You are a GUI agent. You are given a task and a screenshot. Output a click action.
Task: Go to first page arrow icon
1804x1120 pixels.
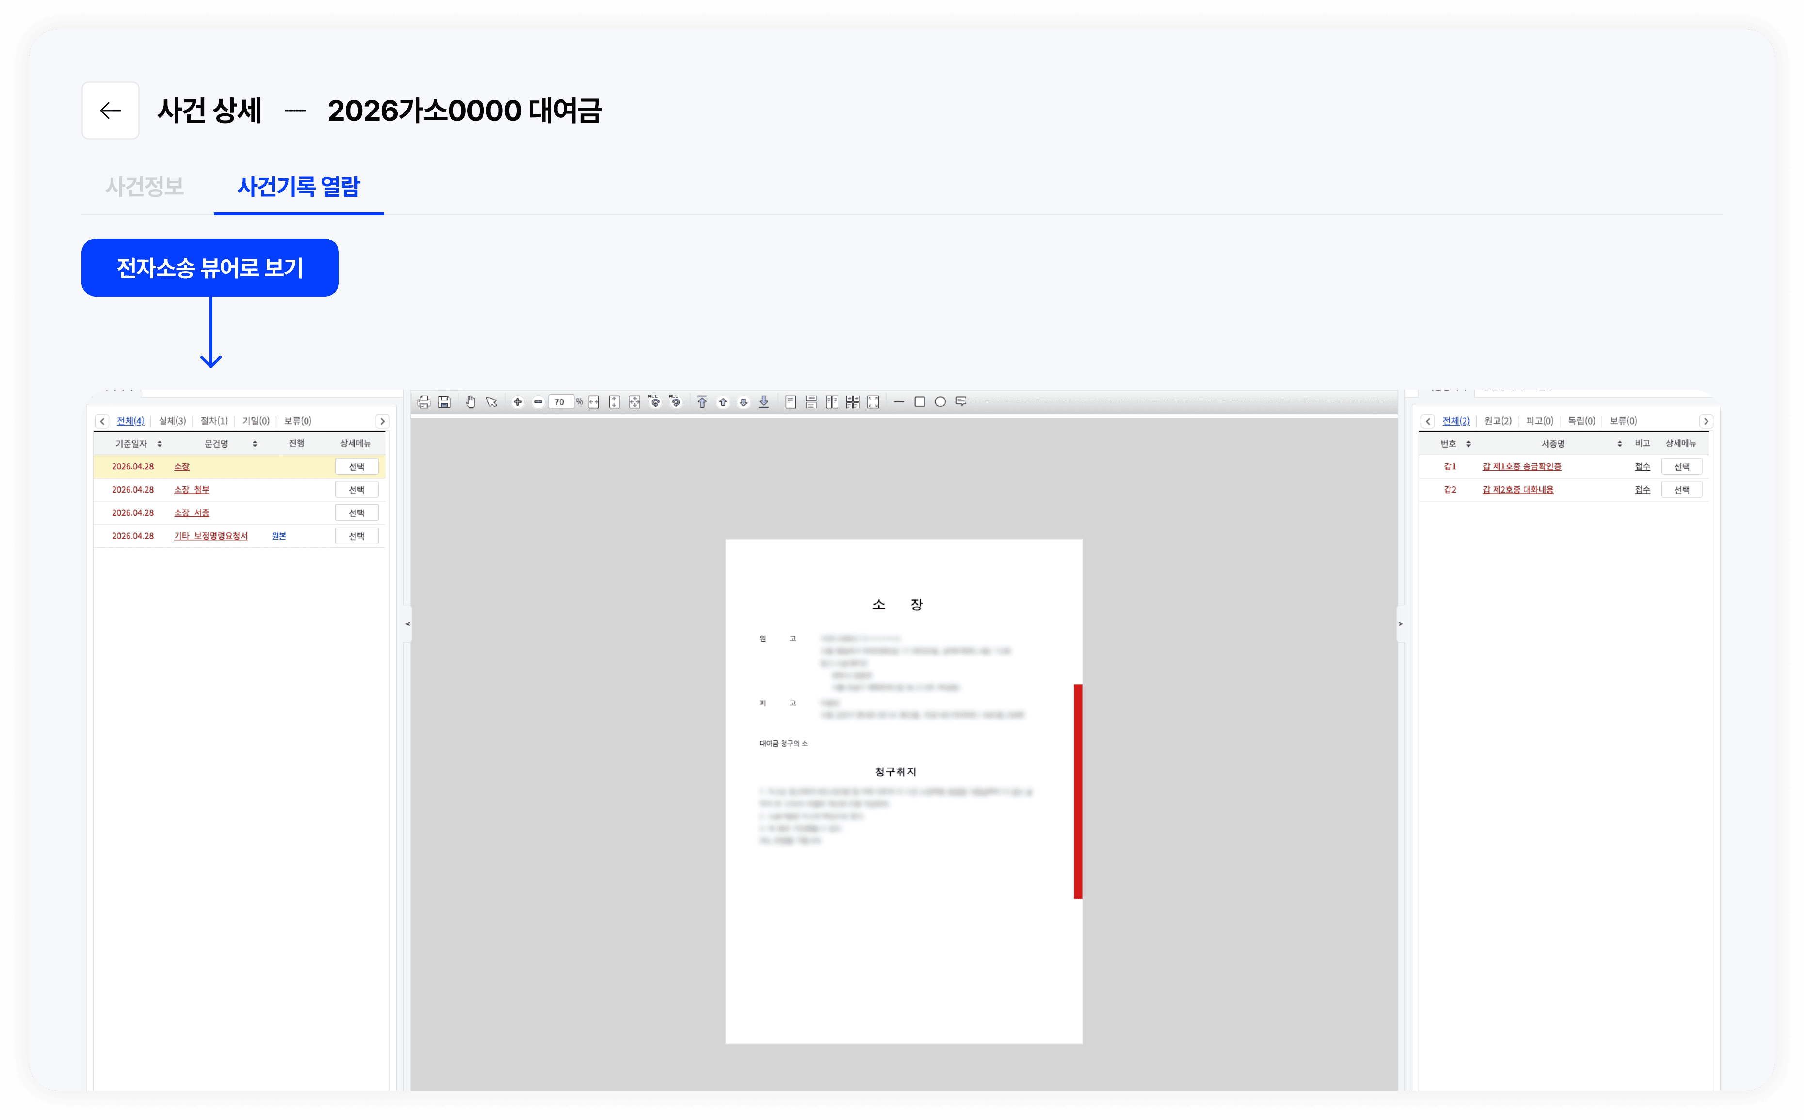click(x=702, y=402)
